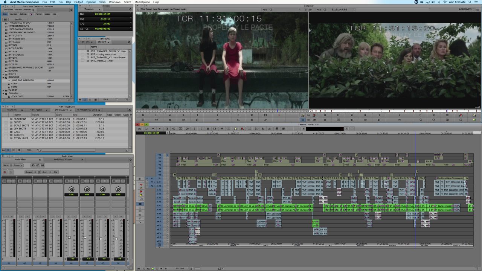Image resolution: width=482 pixels, height=271 pixels.
Task: Expand the B CUTS folder
Action: (x=3, y=74)
